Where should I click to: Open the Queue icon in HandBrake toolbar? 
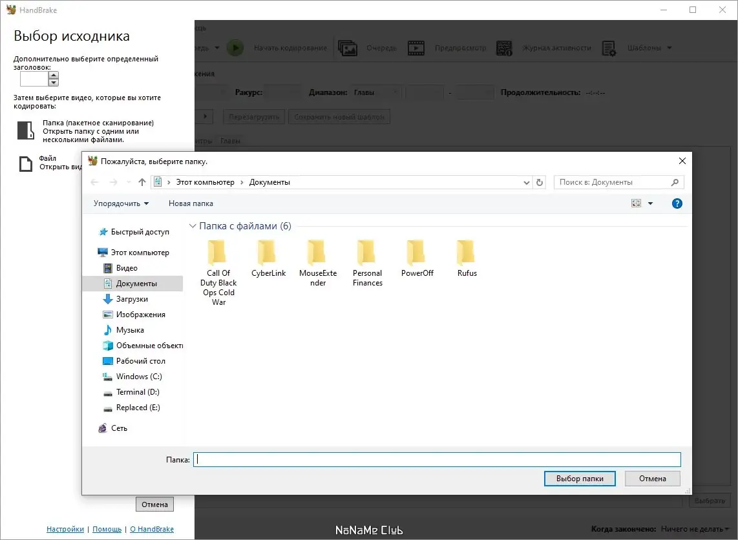click(x=347, y=48)
